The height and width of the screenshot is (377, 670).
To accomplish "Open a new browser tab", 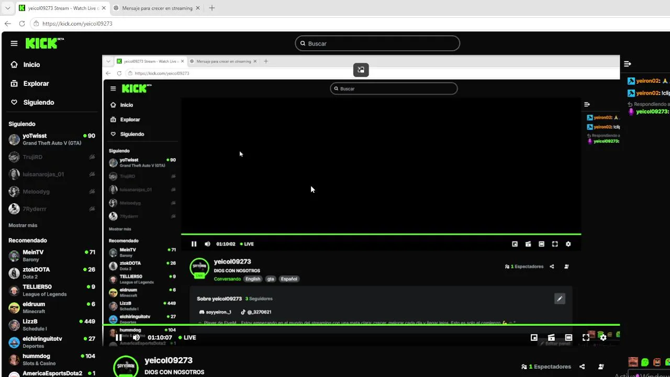I will [212, 8].
